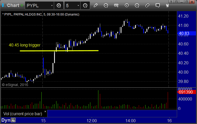Click the blue 40.83 last price marker

[x=186, y=34]
